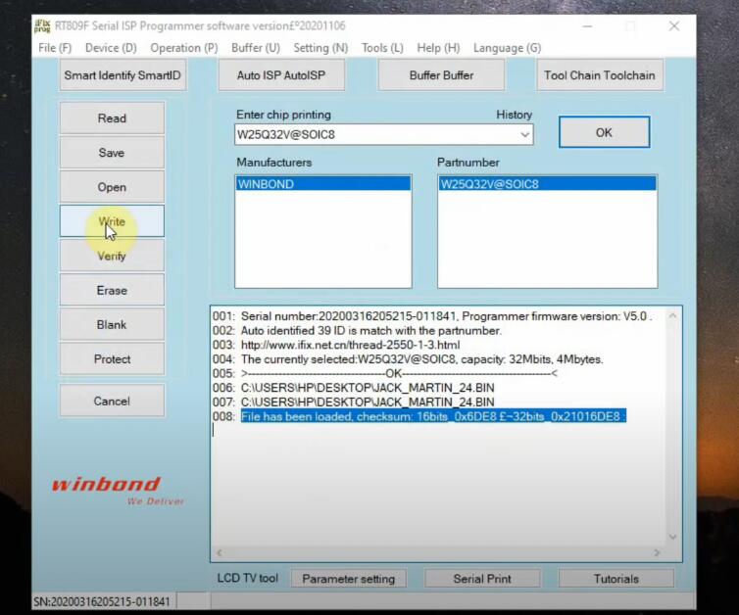
Task: Click highlighted File has been loaded checksum line
Action: click(433, 416)
